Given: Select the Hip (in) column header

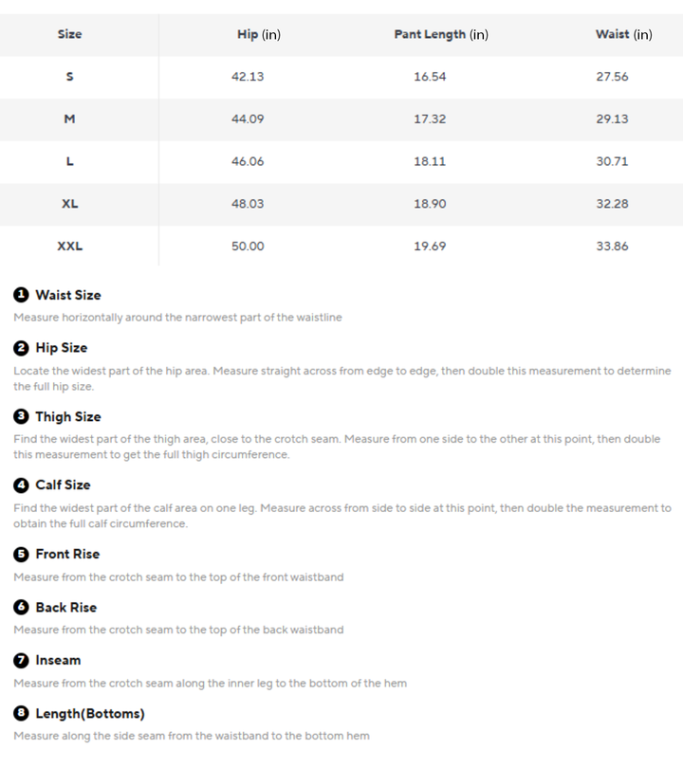Looking at the screenshot, I should pos(259,34).
